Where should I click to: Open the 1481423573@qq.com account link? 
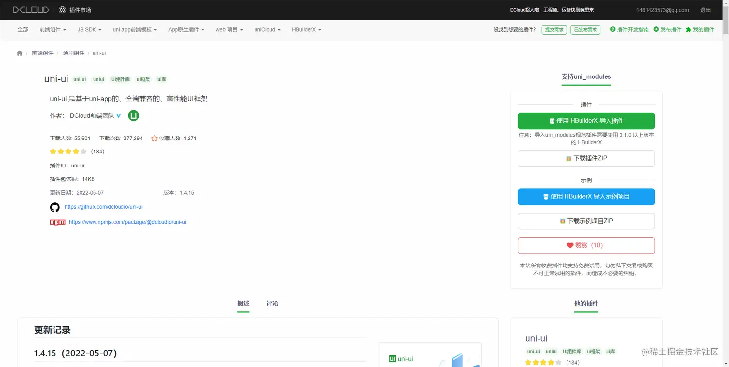point(662,10)
